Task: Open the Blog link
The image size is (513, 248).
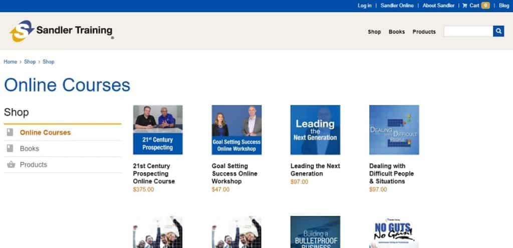Action: 504,6
